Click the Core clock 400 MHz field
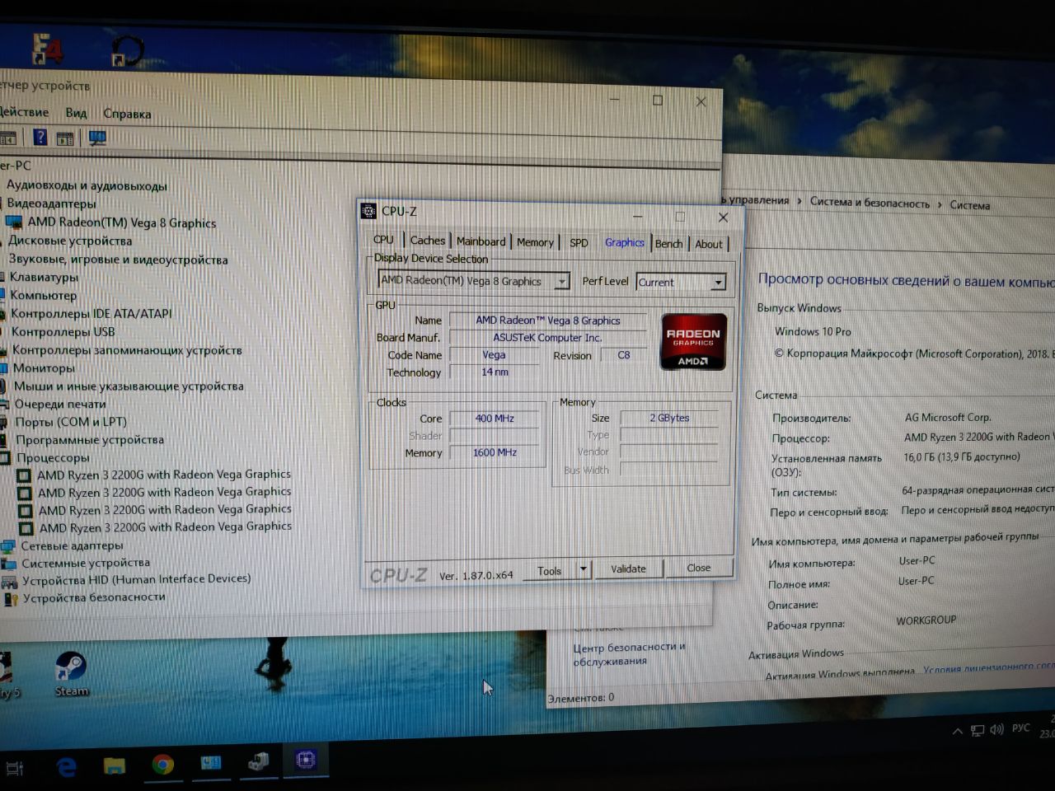This screenshot has height=791, width=1055. pos(495,418)
